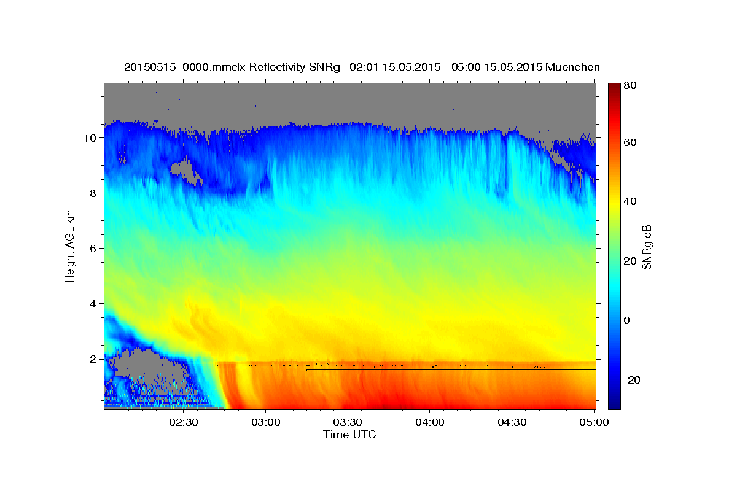Click the height tick label "8"
The height and width of the screenshot is (491, 737).
tap(93, 193)
